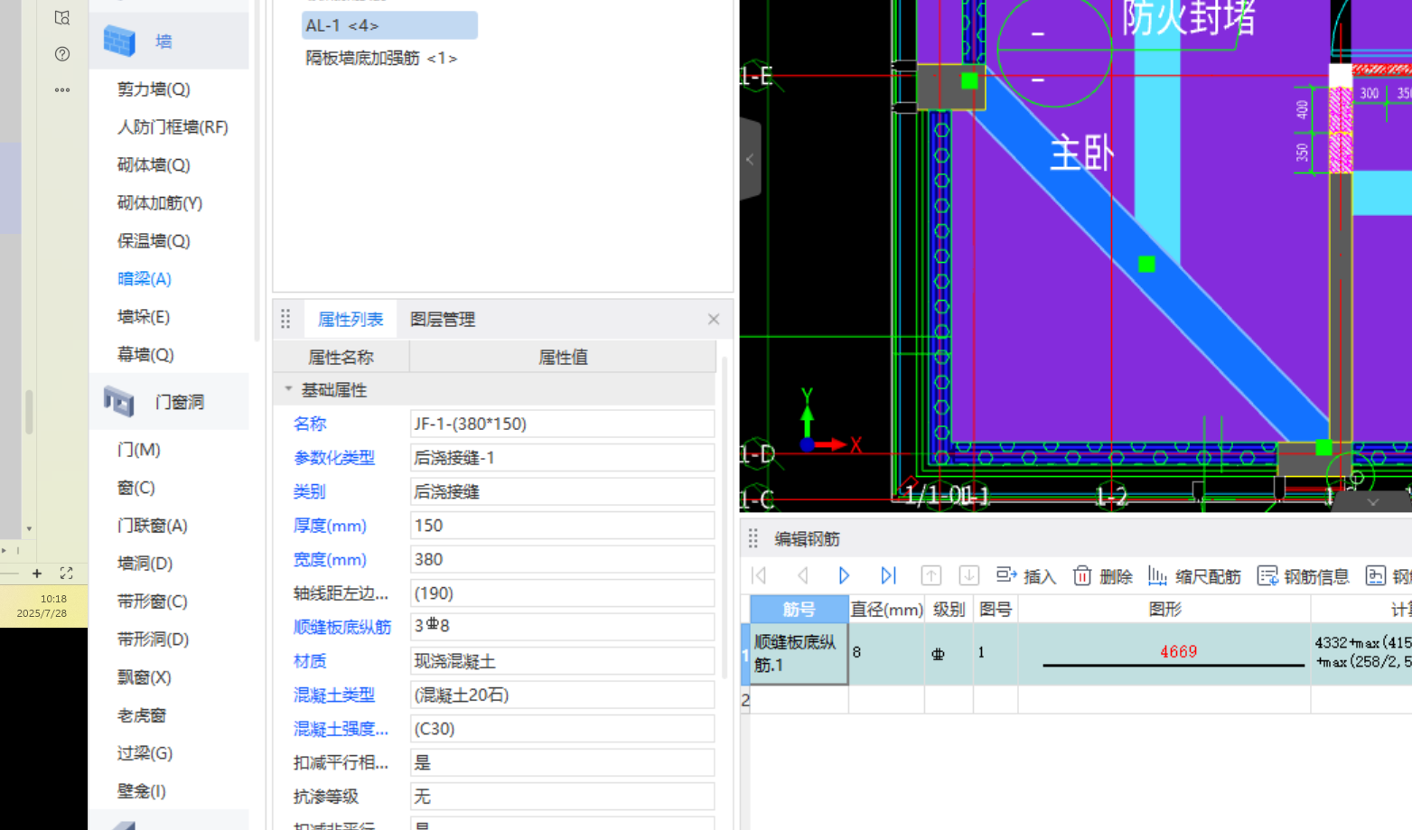
Task: Click the property panel vertical scrollbar
Action: [725, 518]
